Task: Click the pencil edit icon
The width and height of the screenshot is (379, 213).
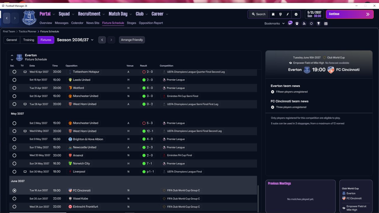Action: coord(288,14)
